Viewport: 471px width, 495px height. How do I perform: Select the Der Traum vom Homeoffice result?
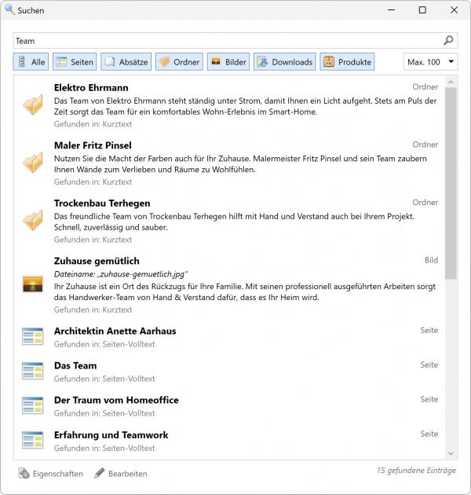(116, 400)
